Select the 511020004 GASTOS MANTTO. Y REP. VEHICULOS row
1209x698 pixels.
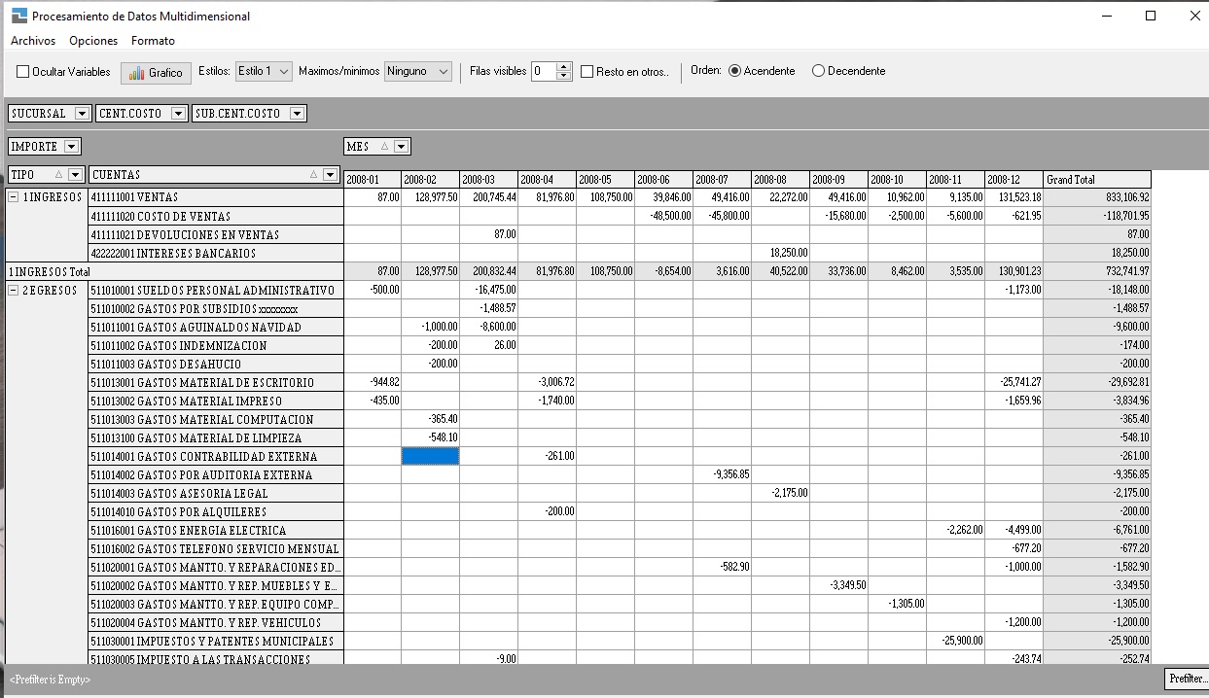[215, 623]
